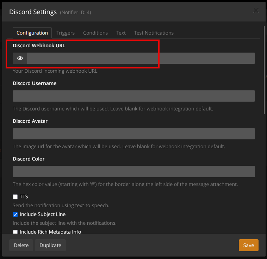The image size is (267, 259).
Task: Focus the Discord Color hex field
Action: (x=133, y=171)
